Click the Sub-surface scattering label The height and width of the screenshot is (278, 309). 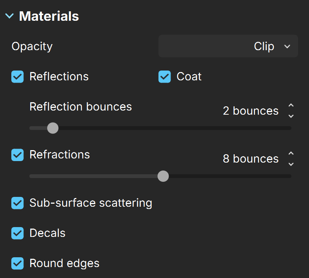pyautogui.click(x=91, y=203)
